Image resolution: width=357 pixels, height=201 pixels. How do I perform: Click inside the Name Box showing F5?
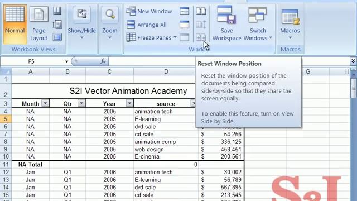point(31,61)
